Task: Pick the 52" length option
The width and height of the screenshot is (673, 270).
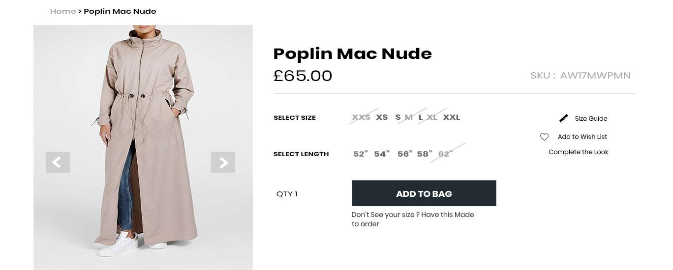Action: coord(361,154)
